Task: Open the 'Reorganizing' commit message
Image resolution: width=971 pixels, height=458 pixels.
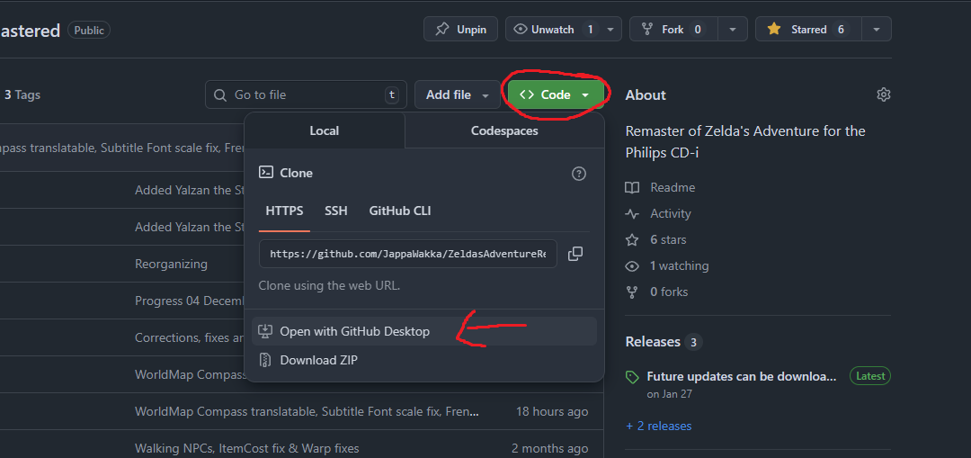Action: (x=171, y=264)
